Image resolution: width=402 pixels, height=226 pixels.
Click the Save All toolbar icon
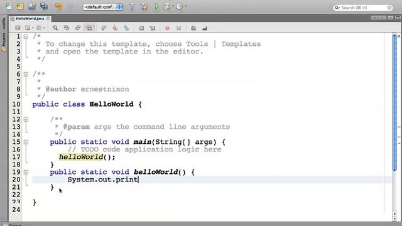tap(44, 6)
